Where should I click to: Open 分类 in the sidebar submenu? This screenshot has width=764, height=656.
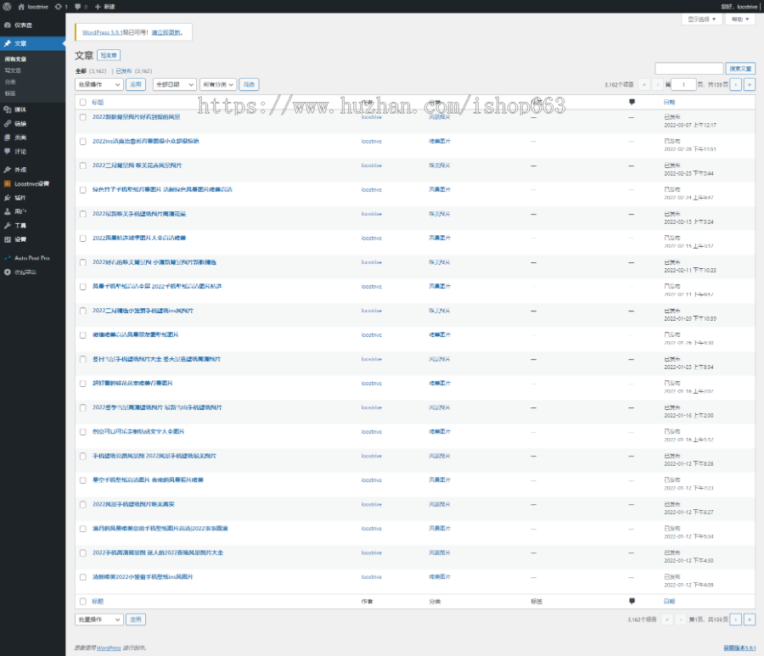click(9, 81)
